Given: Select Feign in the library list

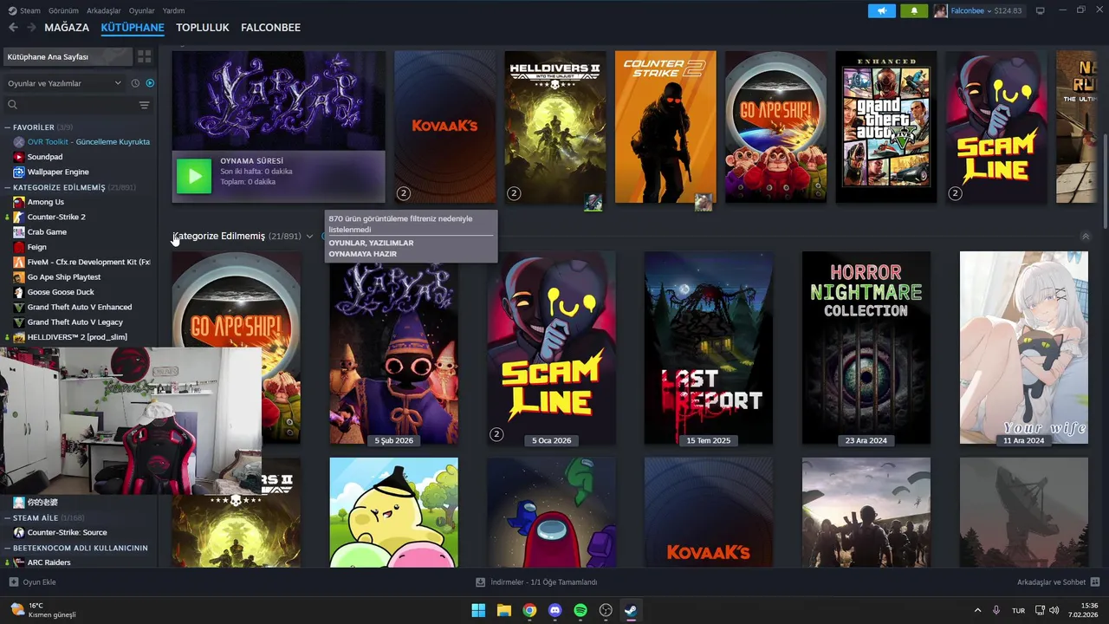Looking at the screenshot, I should pos(37,247).
